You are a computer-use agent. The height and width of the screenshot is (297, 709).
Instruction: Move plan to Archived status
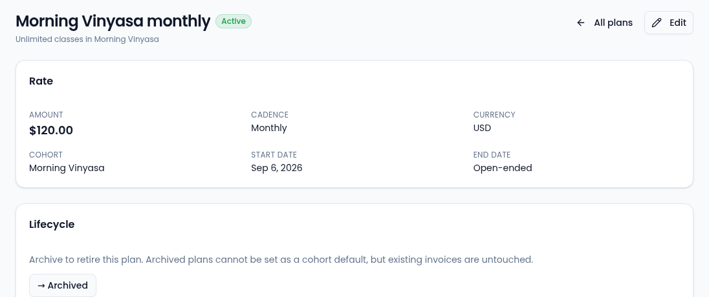click(63, 285)
